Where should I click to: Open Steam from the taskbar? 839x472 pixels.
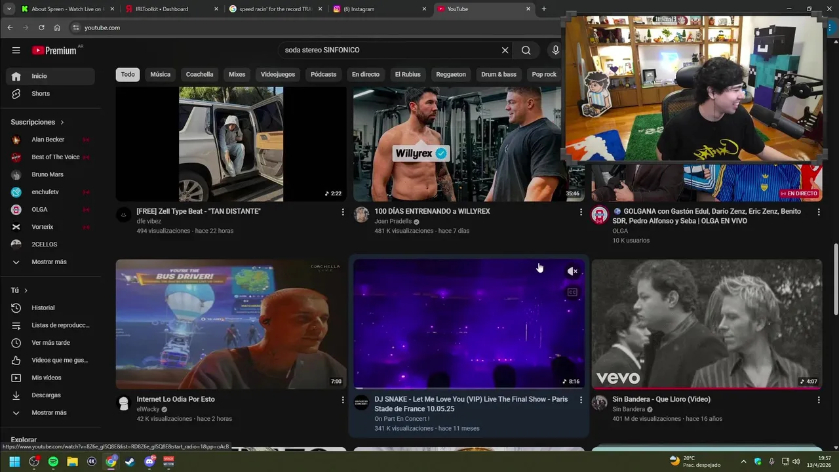130,462
